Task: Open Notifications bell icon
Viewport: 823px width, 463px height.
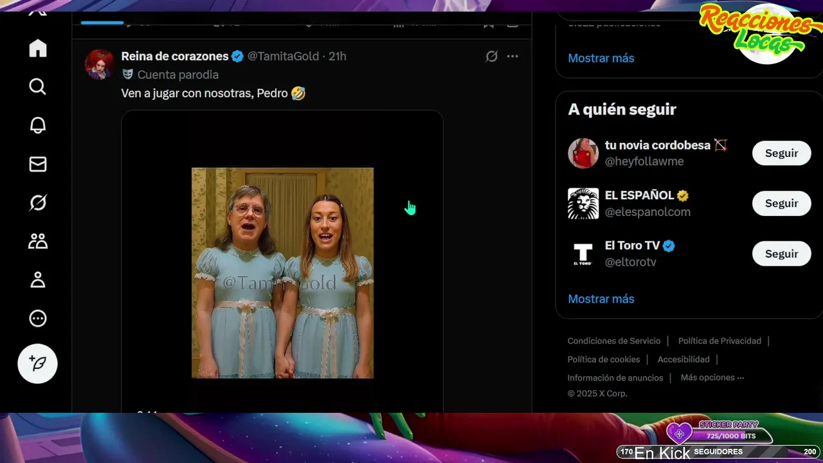Action: [x=38, y=125]
